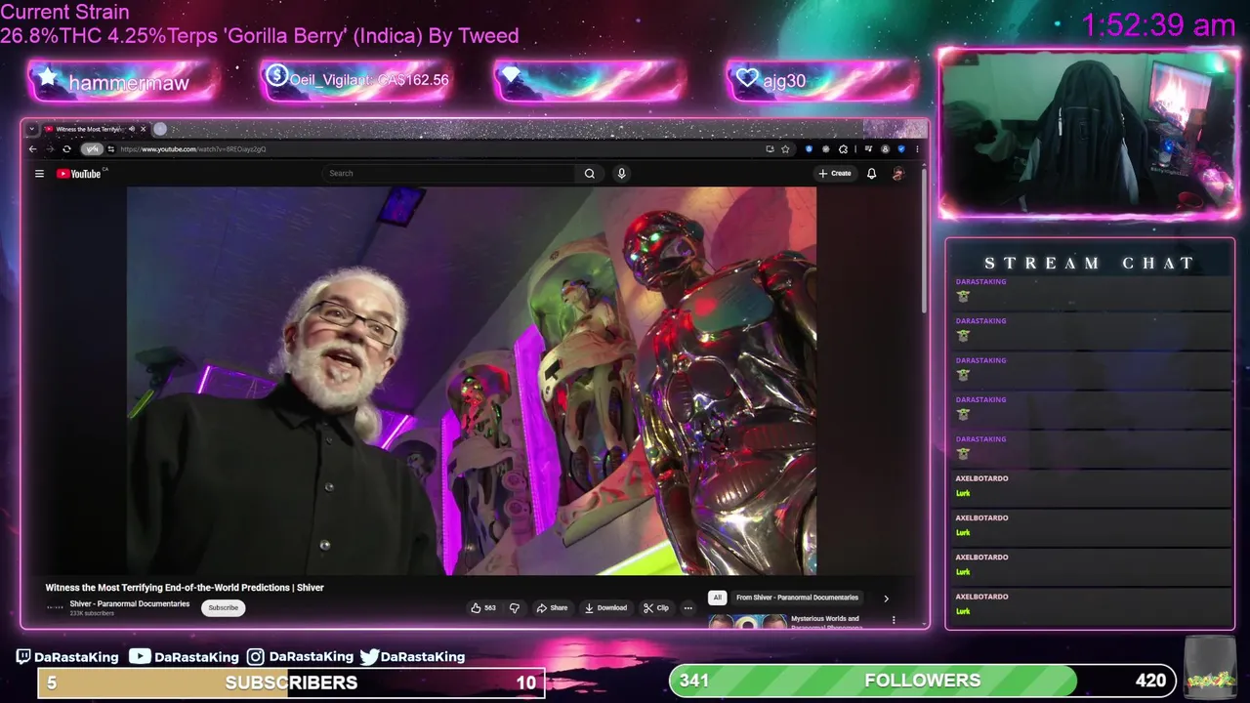Viewport: 1250px width, 703px height.
Task: Click the Instagram DaRastaKing handle
Action: (x=300, y=657)
